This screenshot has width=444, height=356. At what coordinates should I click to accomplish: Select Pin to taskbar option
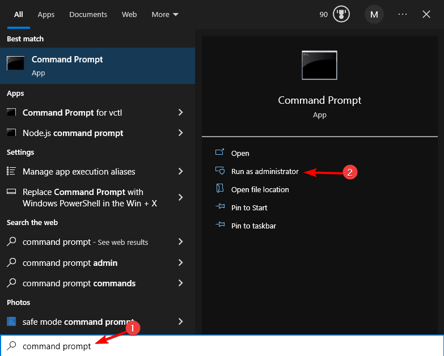pos(253,226)
